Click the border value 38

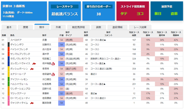click(x=99, y=14)
